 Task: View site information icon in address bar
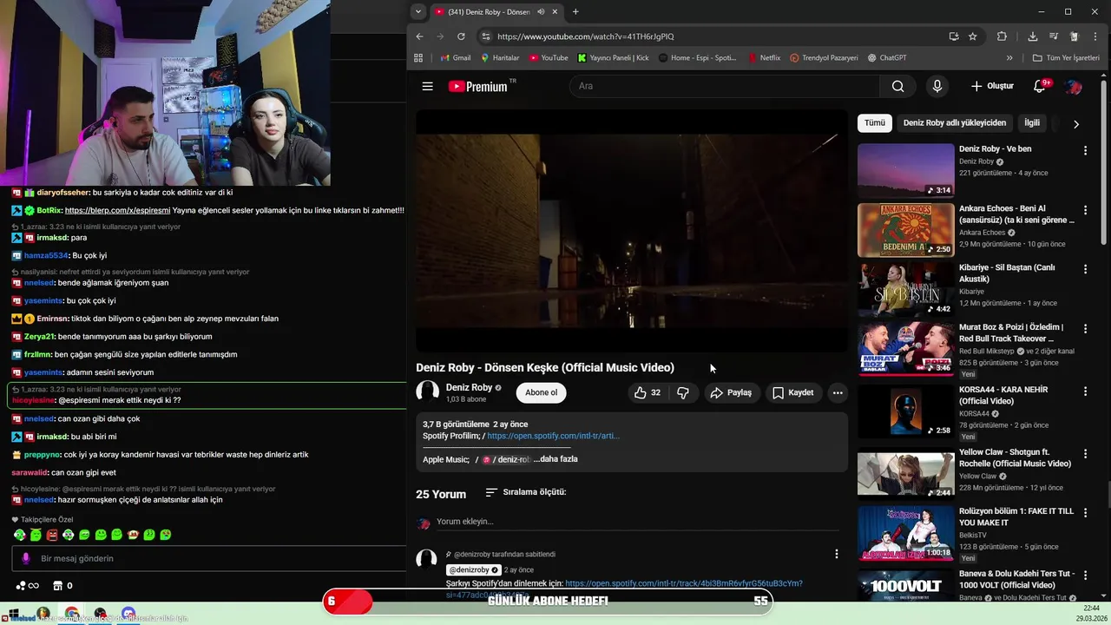[486, 36]
